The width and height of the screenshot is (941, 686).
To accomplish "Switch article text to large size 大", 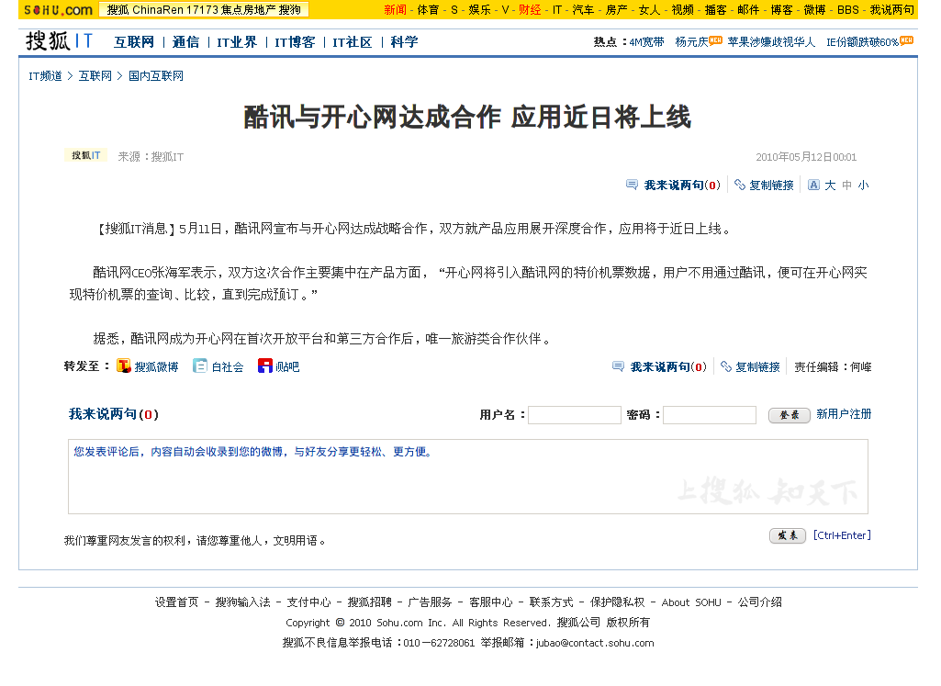I will pos(830,185).
